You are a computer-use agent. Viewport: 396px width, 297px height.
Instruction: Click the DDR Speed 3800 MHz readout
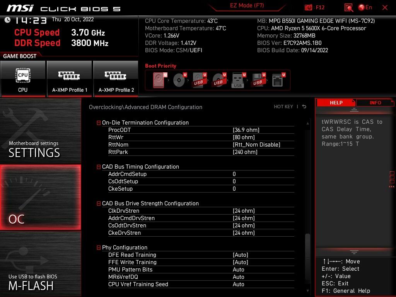61,43
